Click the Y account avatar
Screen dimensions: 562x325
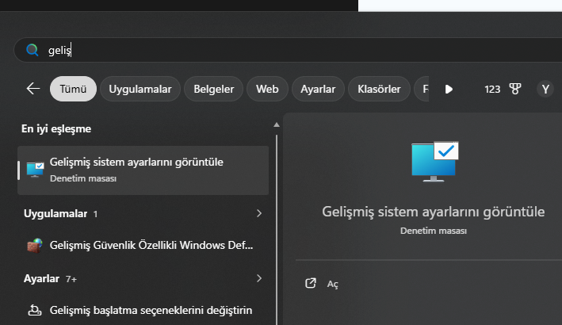pyautogui.click(x=545, y=89)
